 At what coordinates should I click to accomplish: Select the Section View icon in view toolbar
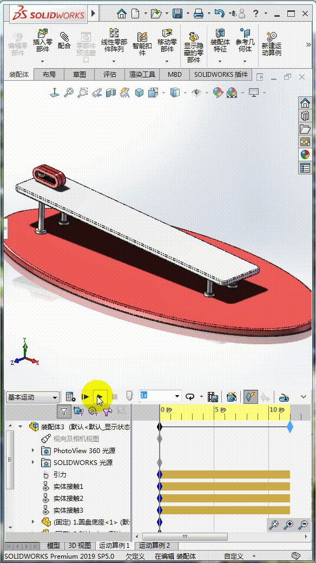[x=111, y=93]
